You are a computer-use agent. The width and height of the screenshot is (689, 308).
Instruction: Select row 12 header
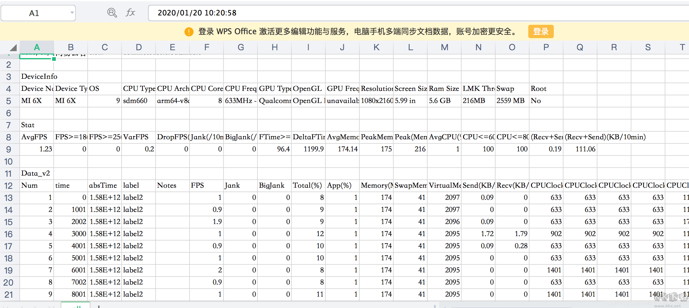[8, 185]
